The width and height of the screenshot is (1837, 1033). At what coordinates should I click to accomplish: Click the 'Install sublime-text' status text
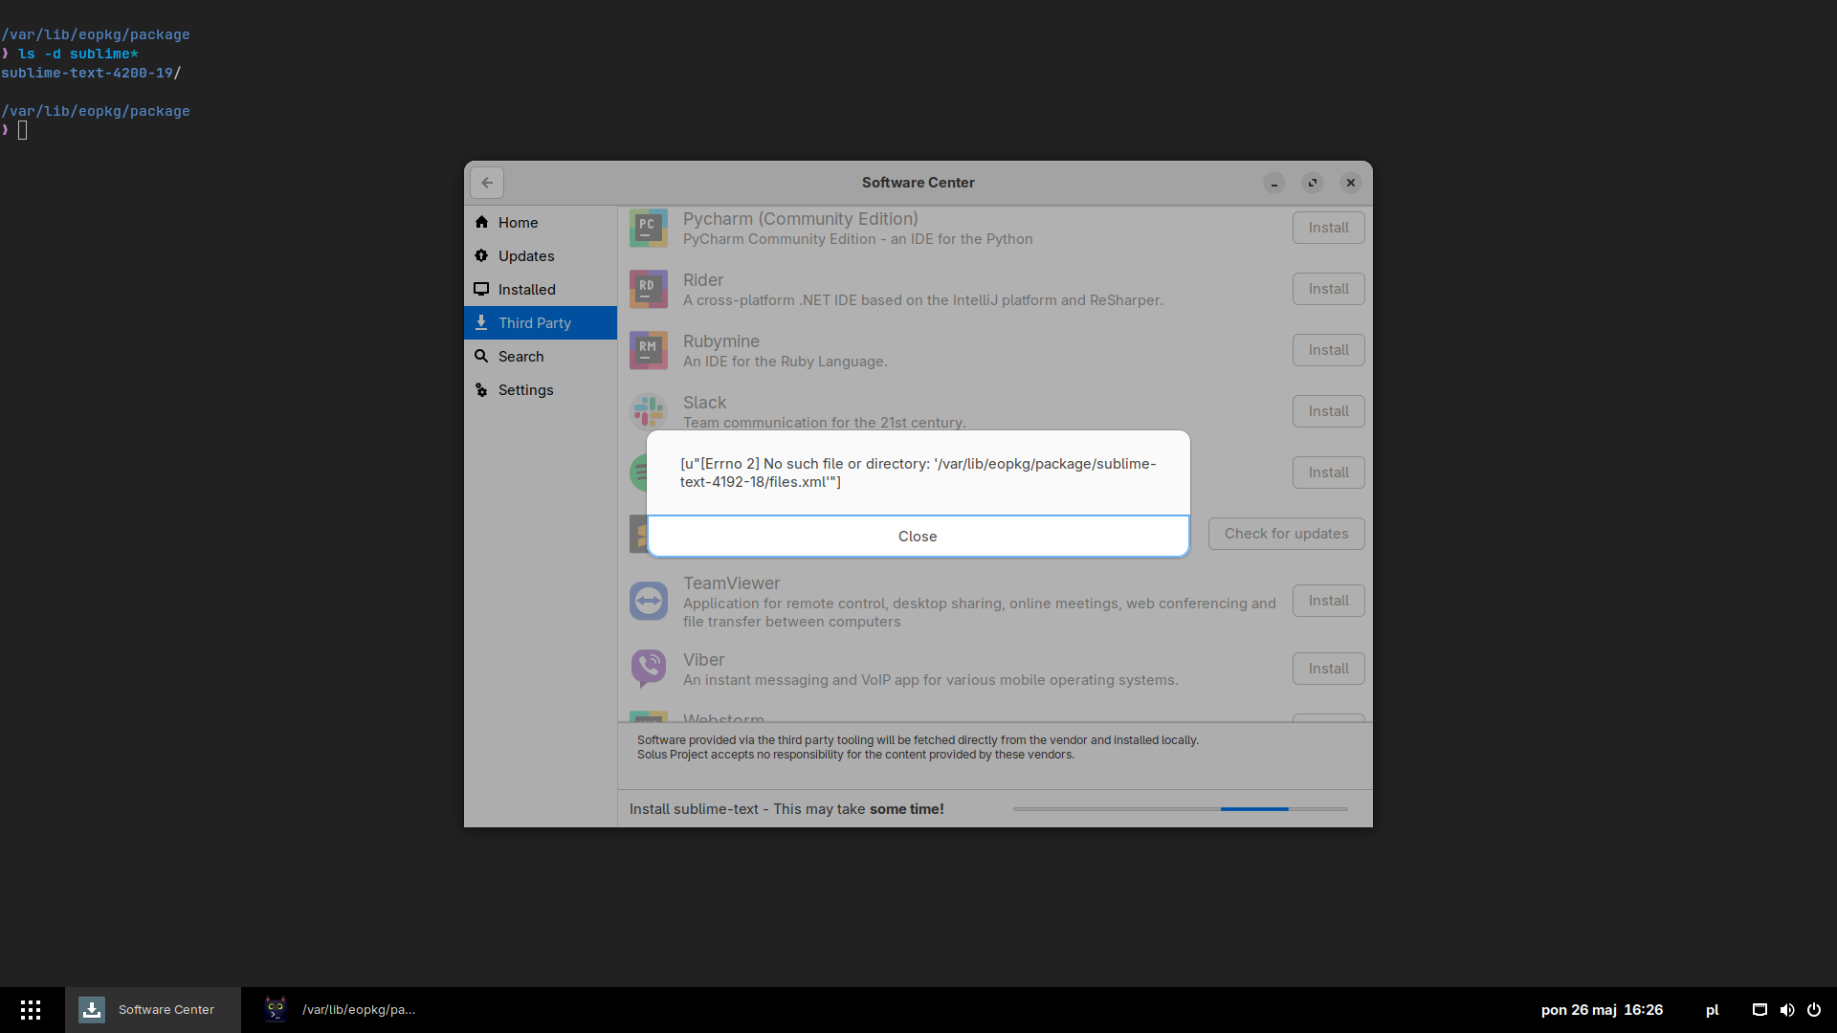click(x=786, y=809)
